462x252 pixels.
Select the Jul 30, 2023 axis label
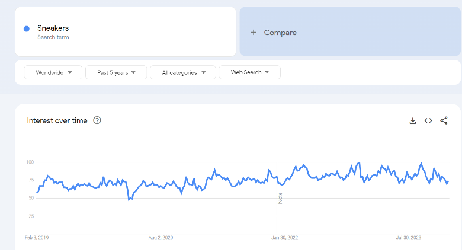pyautogui.click(x=409, y=238)
